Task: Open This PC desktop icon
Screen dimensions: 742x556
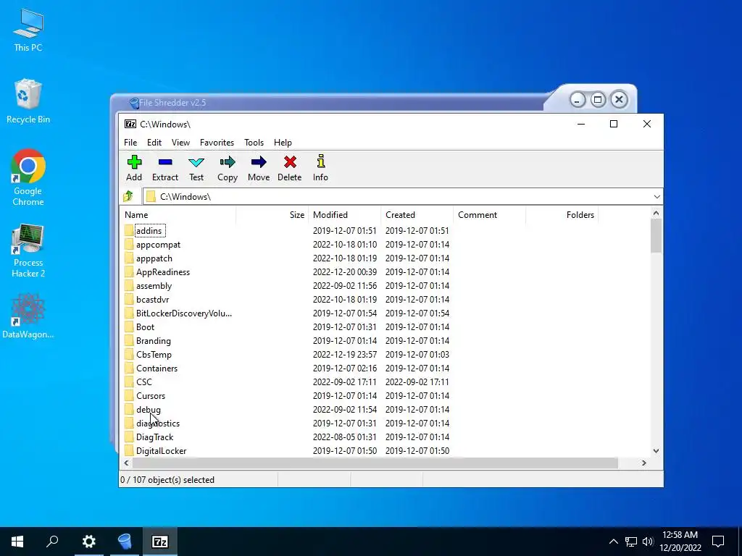Action: pyautogui.click(x=28, y=30)
